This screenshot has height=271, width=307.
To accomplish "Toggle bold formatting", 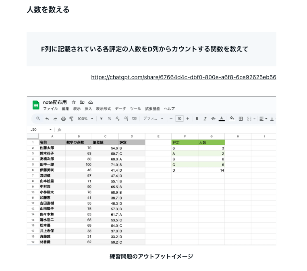I will 197,119.
